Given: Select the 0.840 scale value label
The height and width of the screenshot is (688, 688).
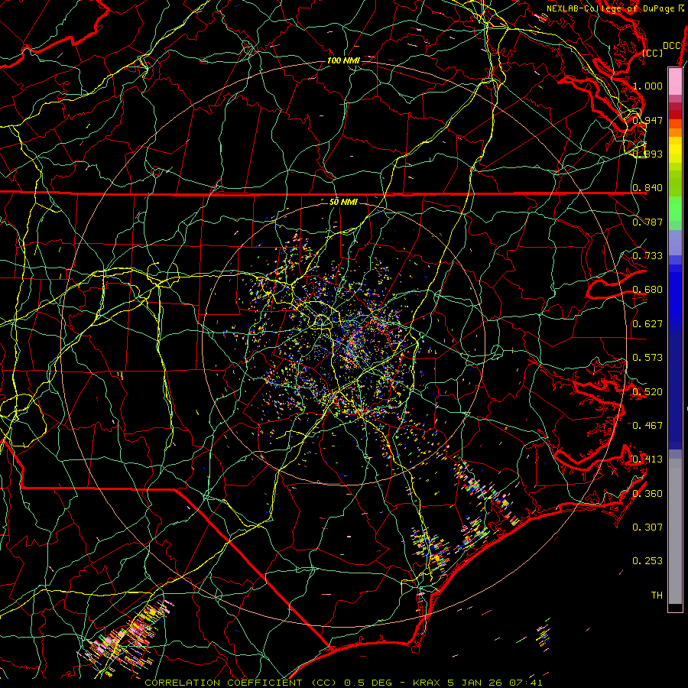Looking at the screenshot, I should click(x=647, y=188).
